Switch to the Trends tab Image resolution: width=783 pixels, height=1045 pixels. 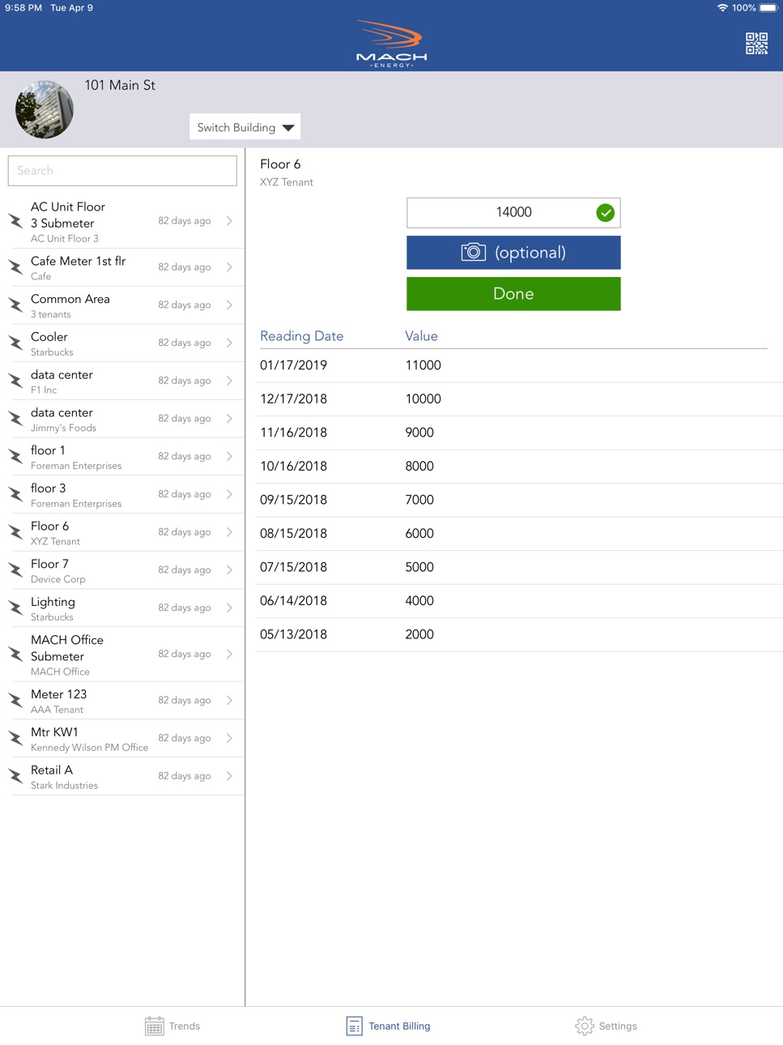point(172,1026)
